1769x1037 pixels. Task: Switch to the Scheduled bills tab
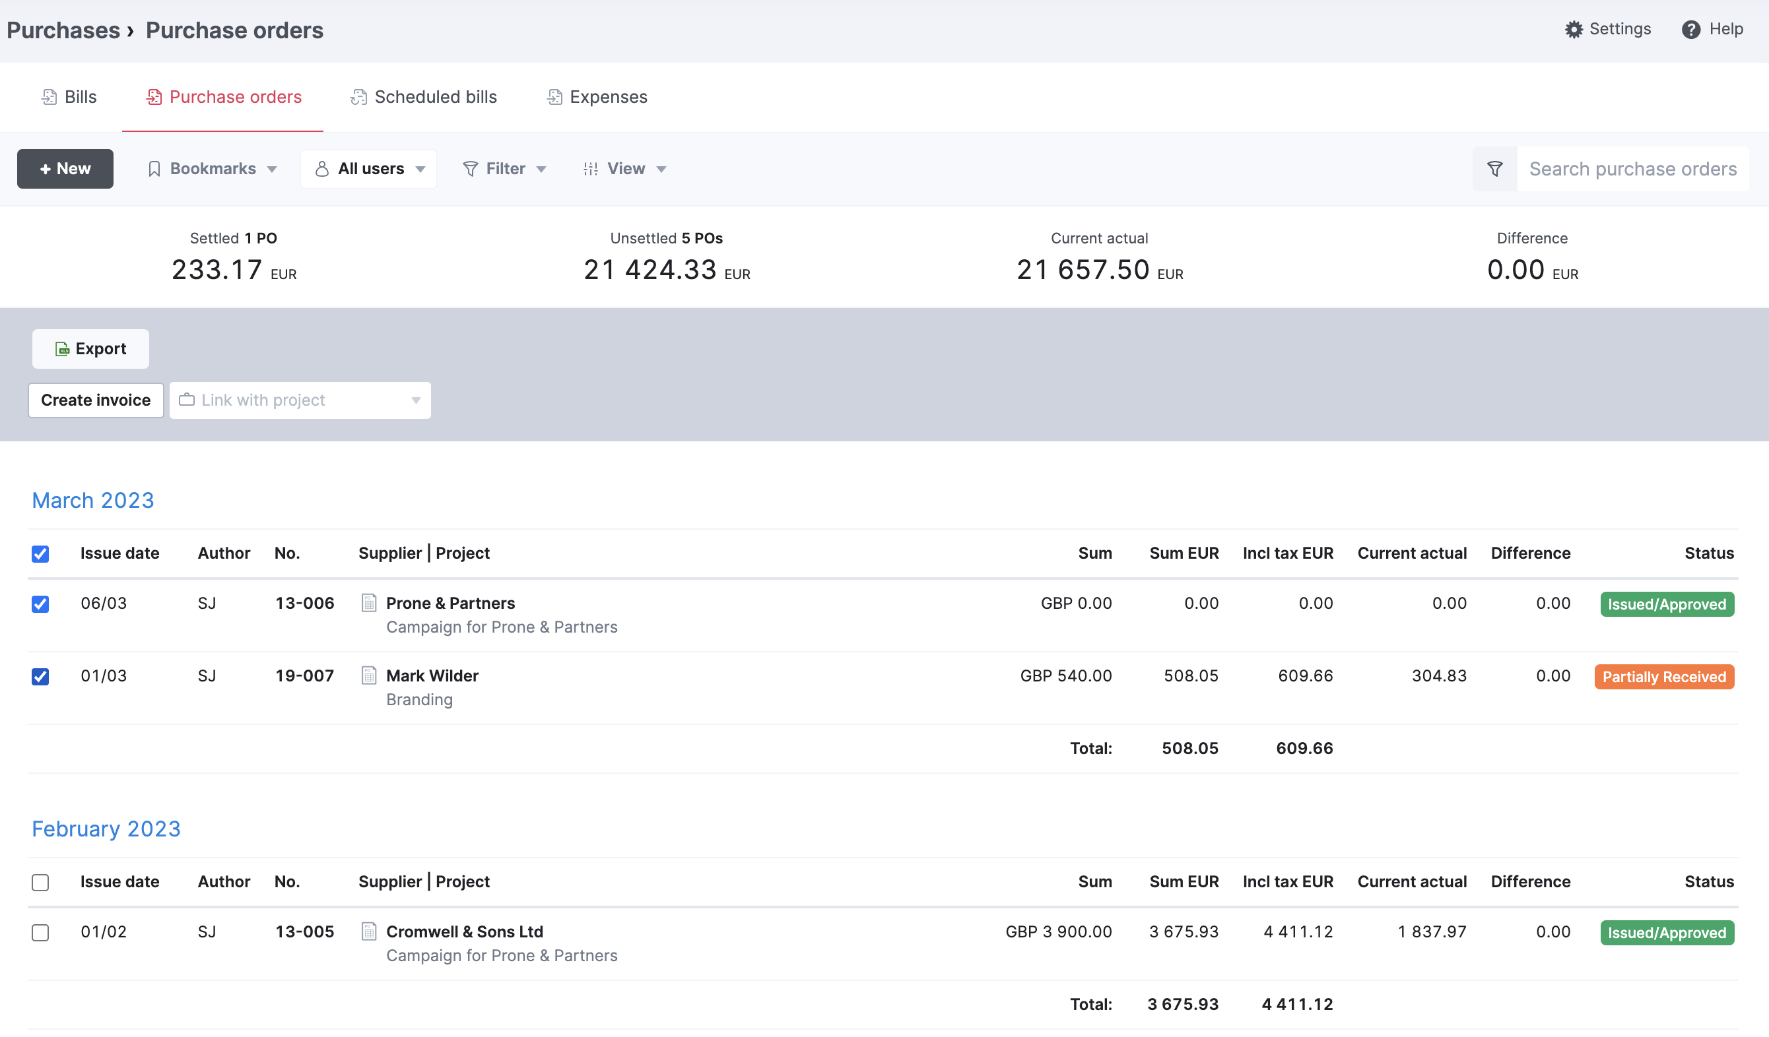point(423,97)
